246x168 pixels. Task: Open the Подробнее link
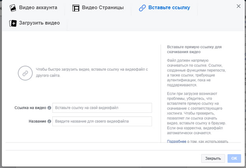[x=177, y=141]
